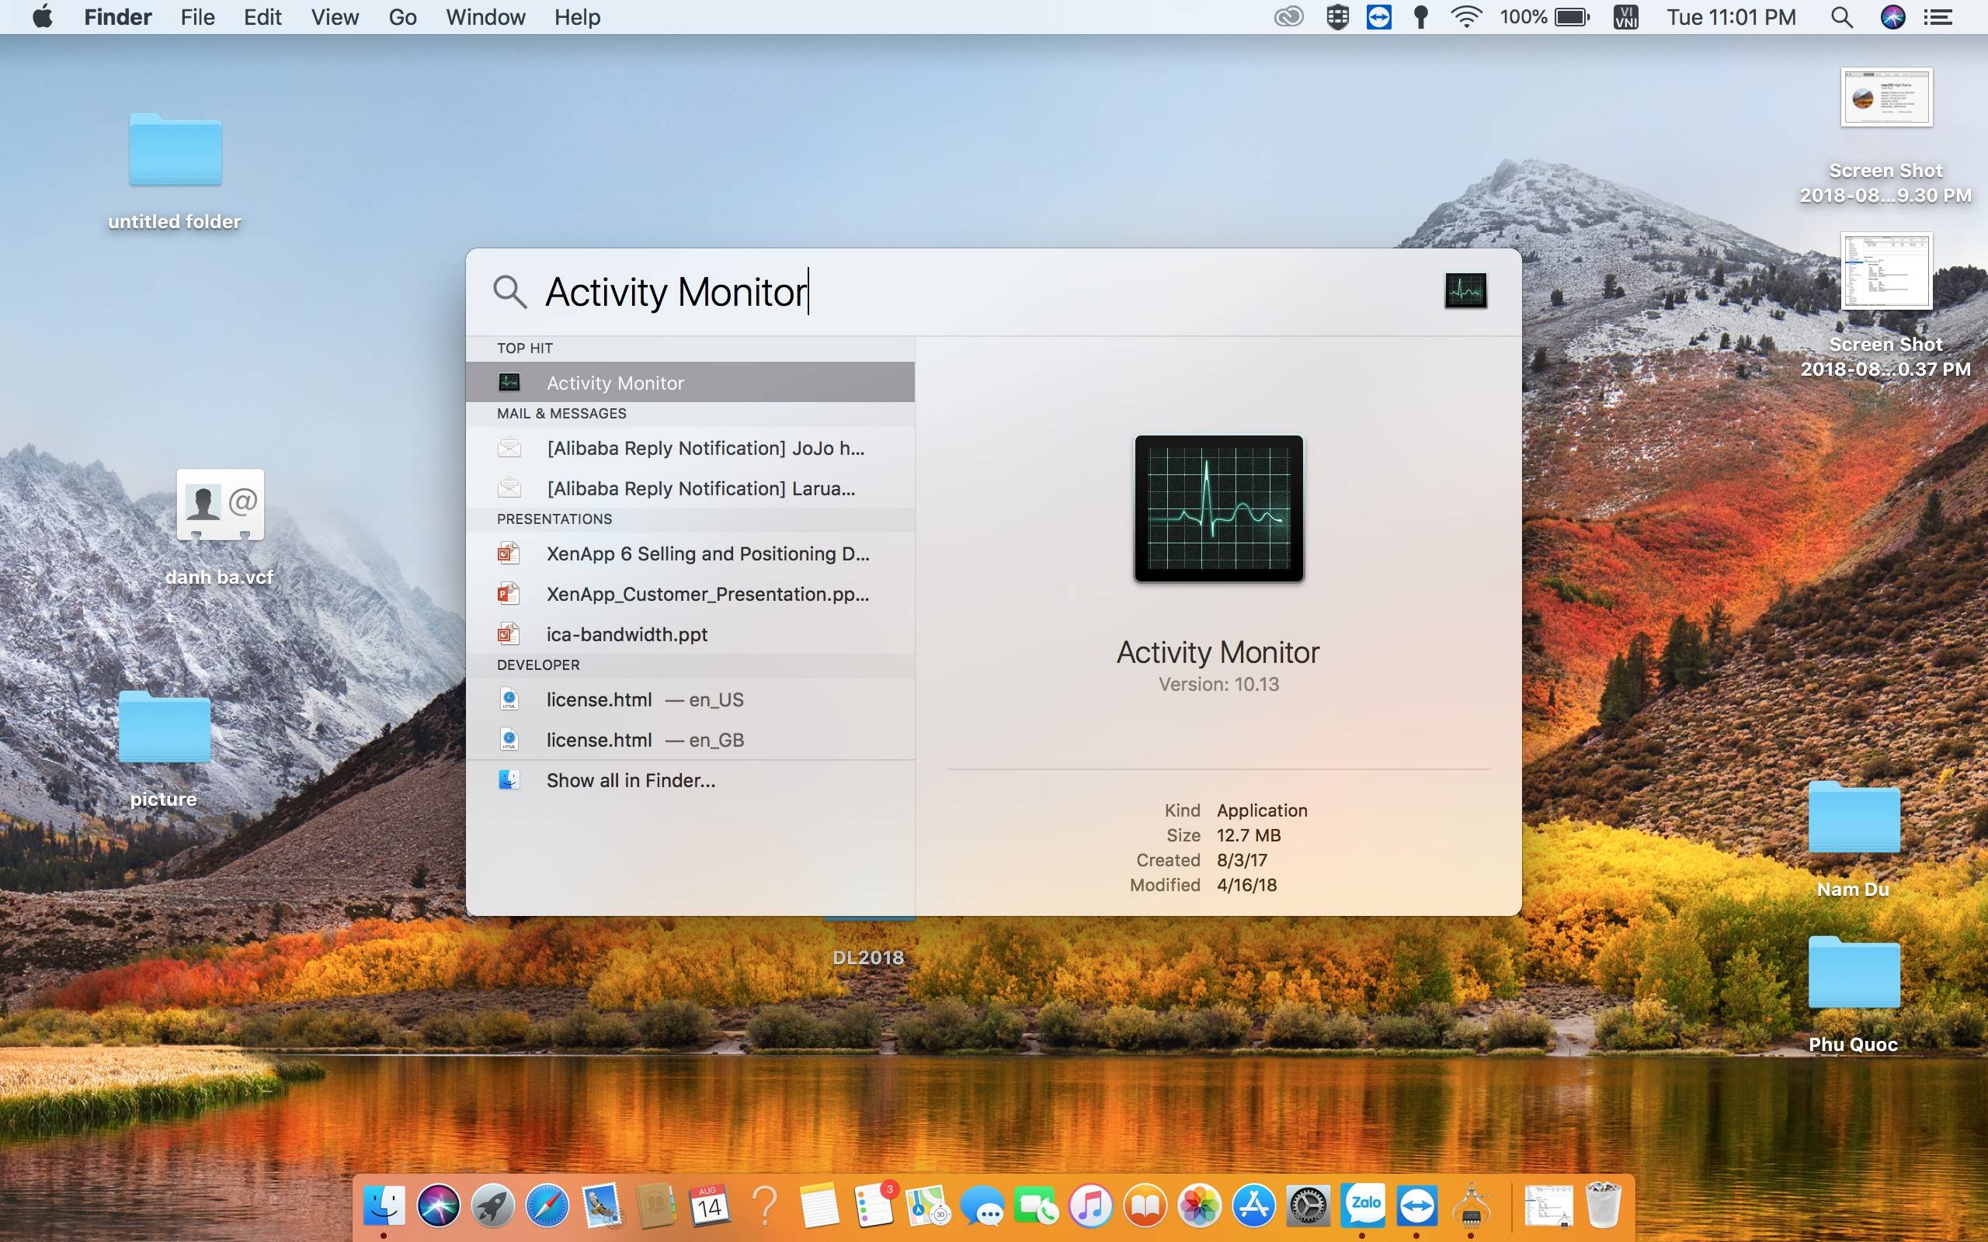This screenshot has height=1242, width=1988.
Task: Select XenApp_Customer_Presentation result
Action: [690, 594]
